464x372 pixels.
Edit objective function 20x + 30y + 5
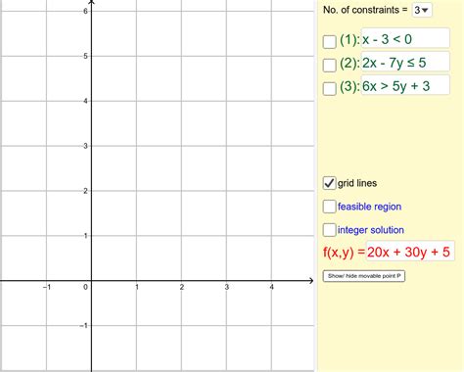[x=410, y=252]
